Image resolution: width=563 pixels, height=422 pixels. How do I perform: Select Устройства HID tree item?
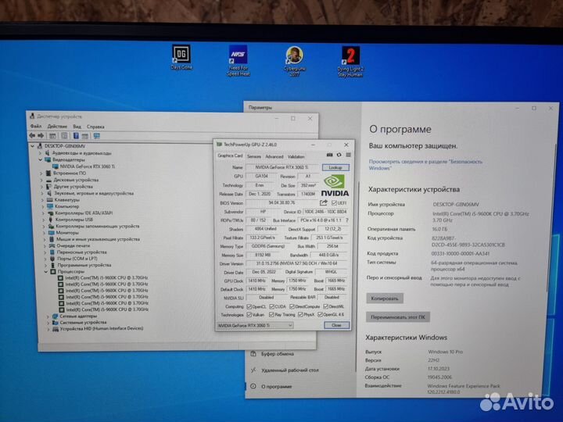pyautogui.click(x=98, y=328)
